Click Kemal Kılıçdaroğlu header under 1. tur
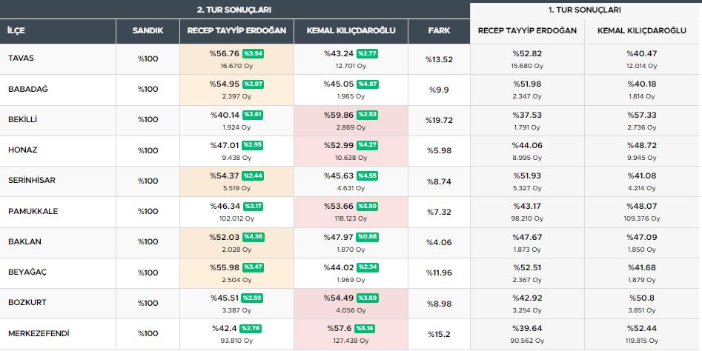702x351 pixels. [x=641, y=31]
